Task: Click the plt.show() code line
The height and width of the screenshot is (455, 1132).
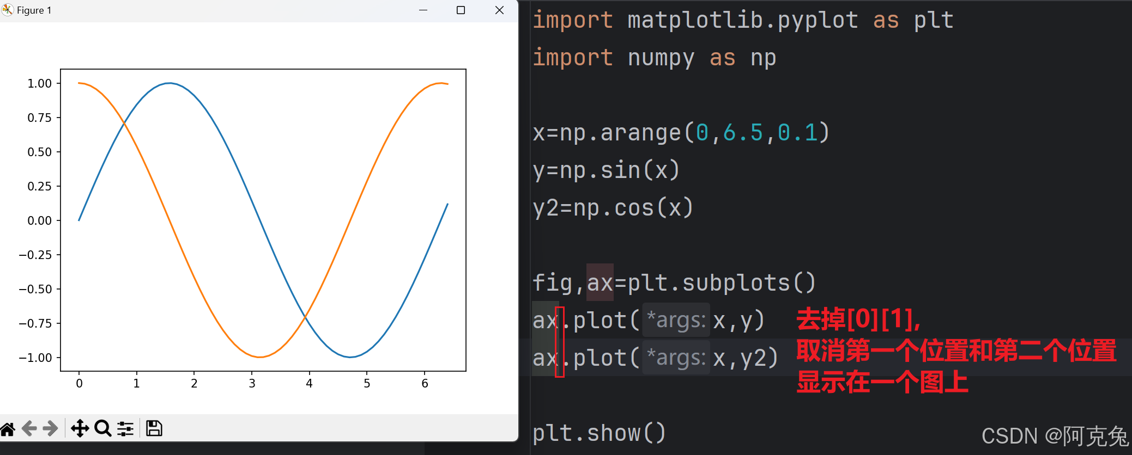Action: point(599,433)
